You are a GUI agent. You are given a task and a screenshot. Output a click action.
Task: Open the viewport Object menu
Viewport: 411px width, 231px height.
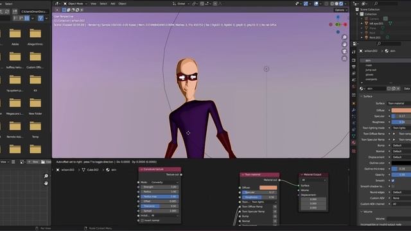click(x=122, y=4)
